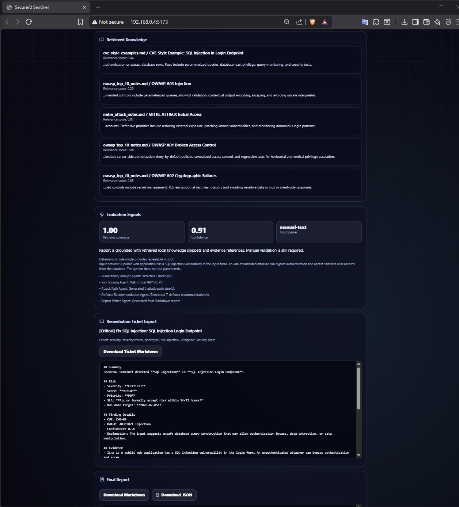Download Markdown of the final report

[x=124, y=495]
